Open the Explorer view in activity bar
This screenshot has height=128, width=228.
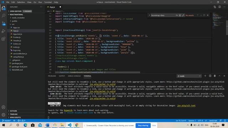click(x=3, y=8)
